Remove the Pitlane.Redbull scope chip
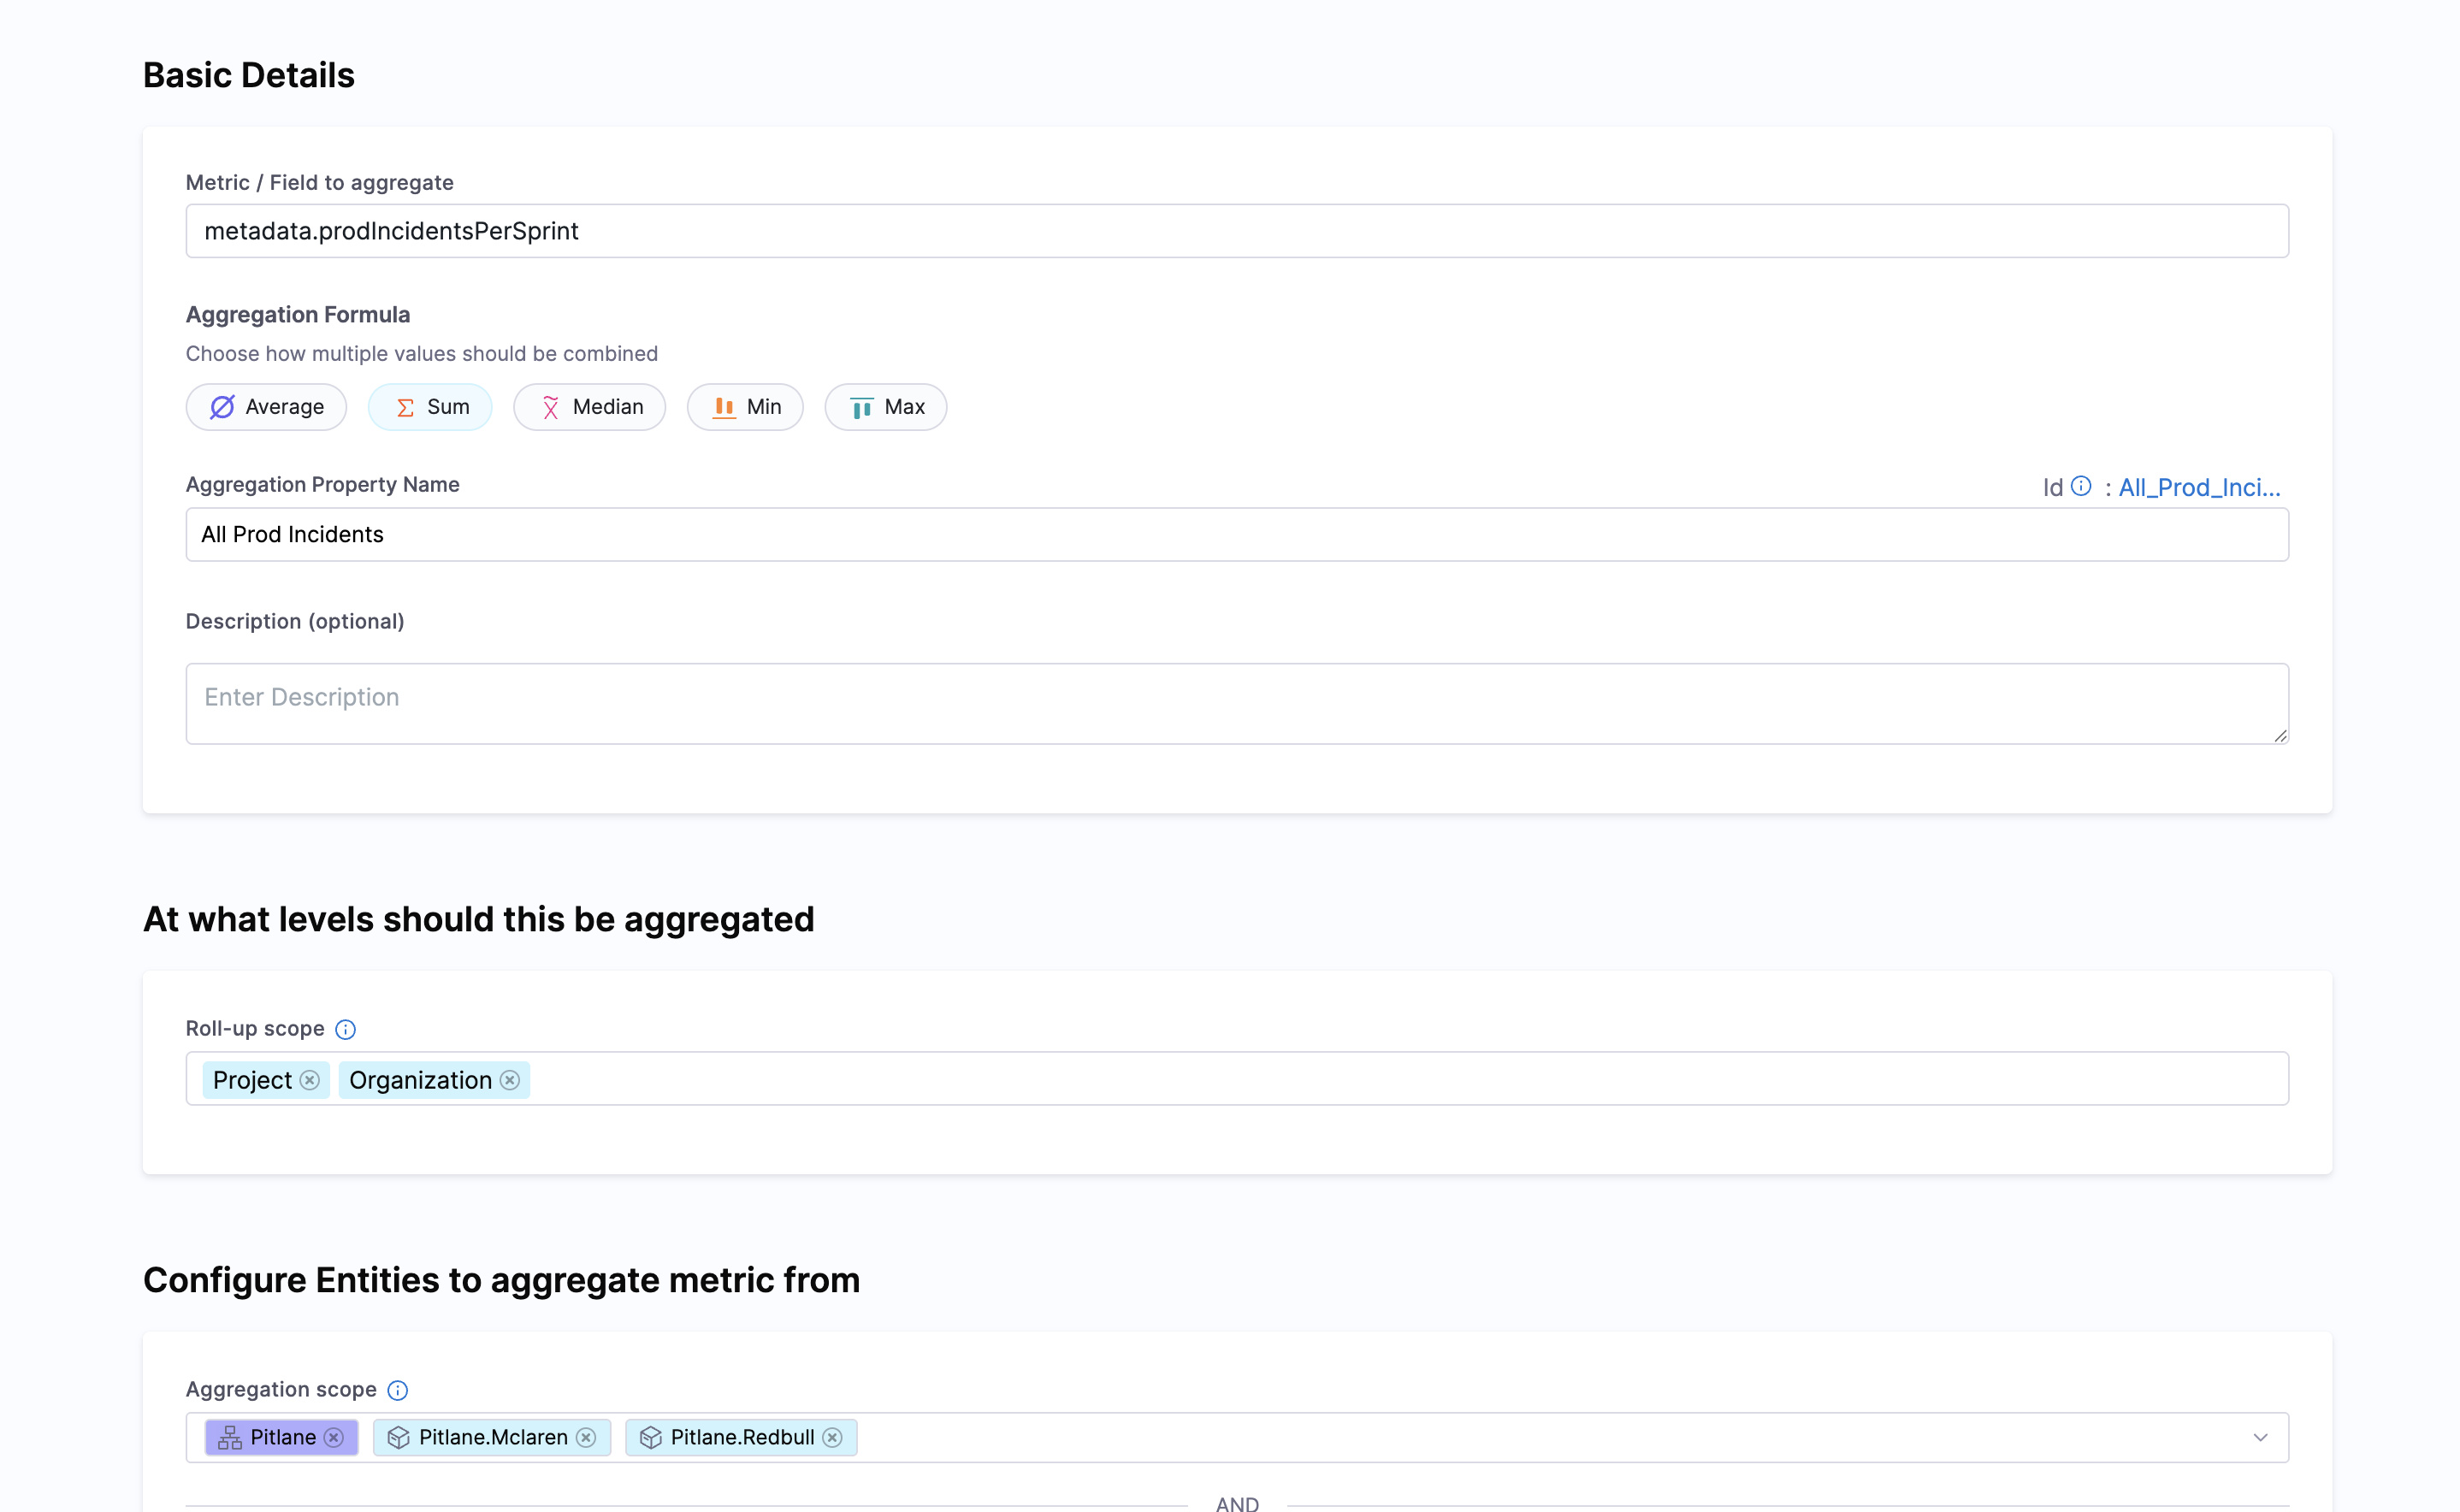This screenshot has width=2460, height=1512. point(832,1437)
